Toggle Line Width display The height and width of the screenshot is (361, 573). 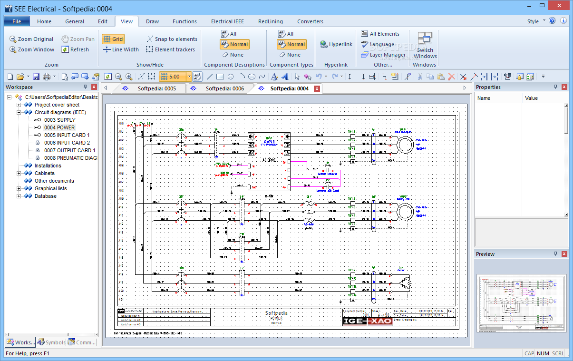pos(121,49)
